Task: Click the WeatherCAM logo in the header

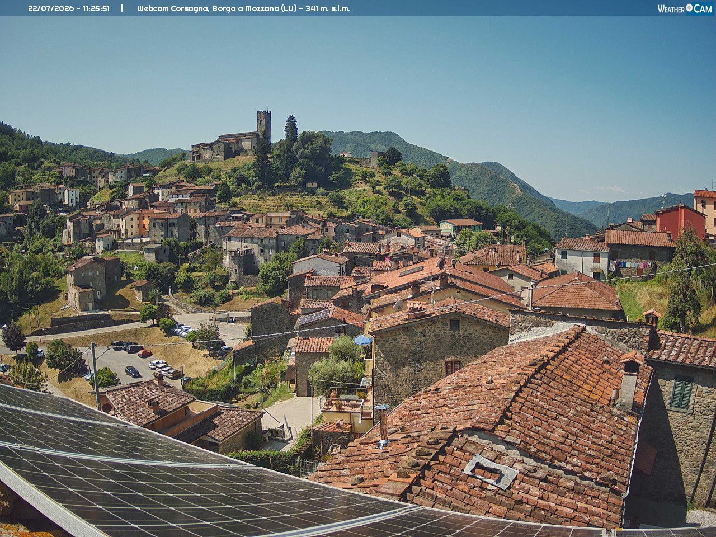Action: coord(685,8)
